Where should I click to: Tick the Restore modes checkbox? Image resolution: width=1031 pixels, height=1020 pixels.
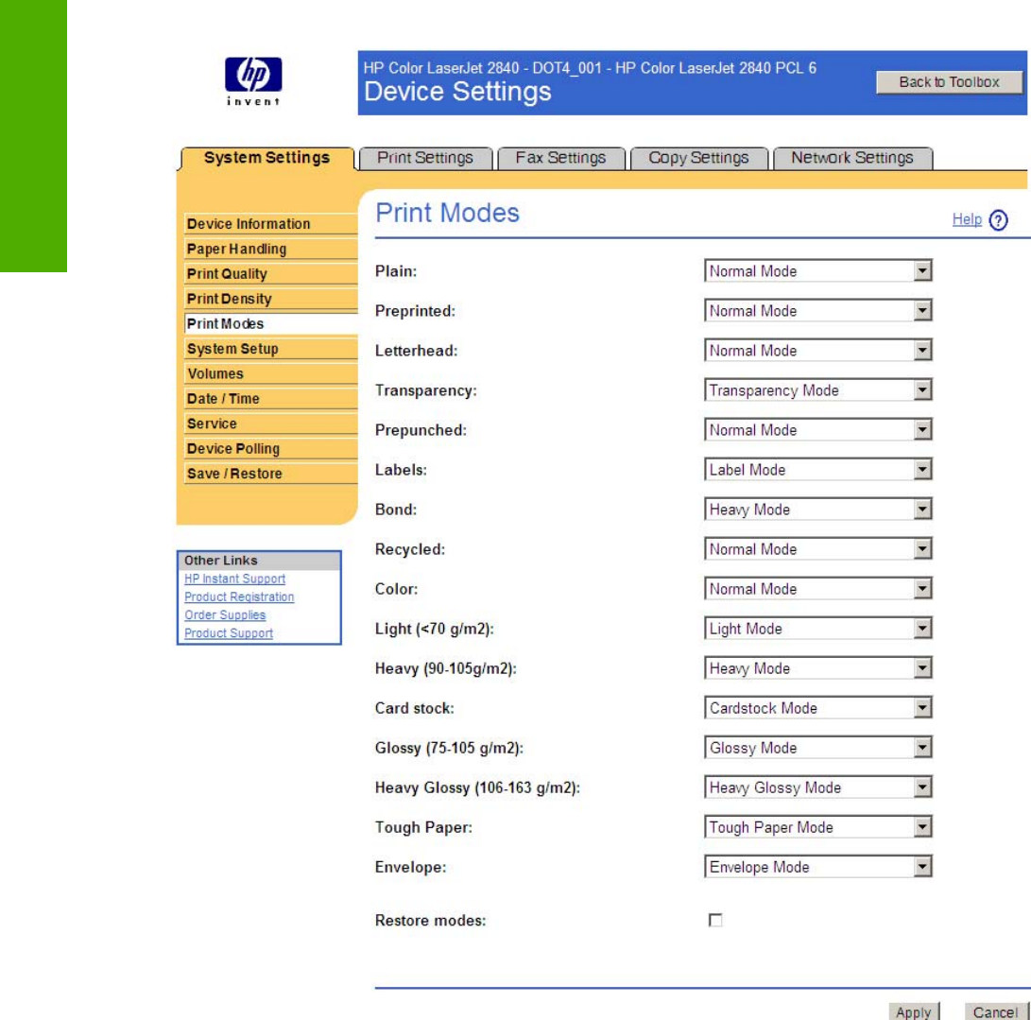click(715, 920)
